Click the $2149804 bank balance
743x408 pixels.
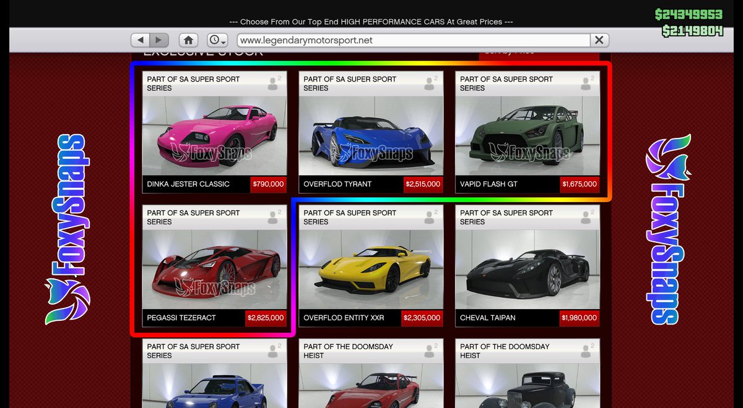tap(692, 31)
